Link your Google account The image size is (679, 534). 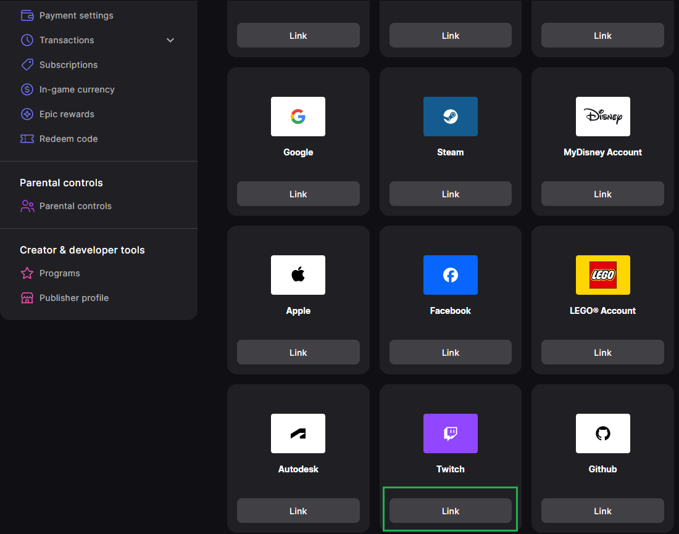pyautogui.click(x=298, y=194)
